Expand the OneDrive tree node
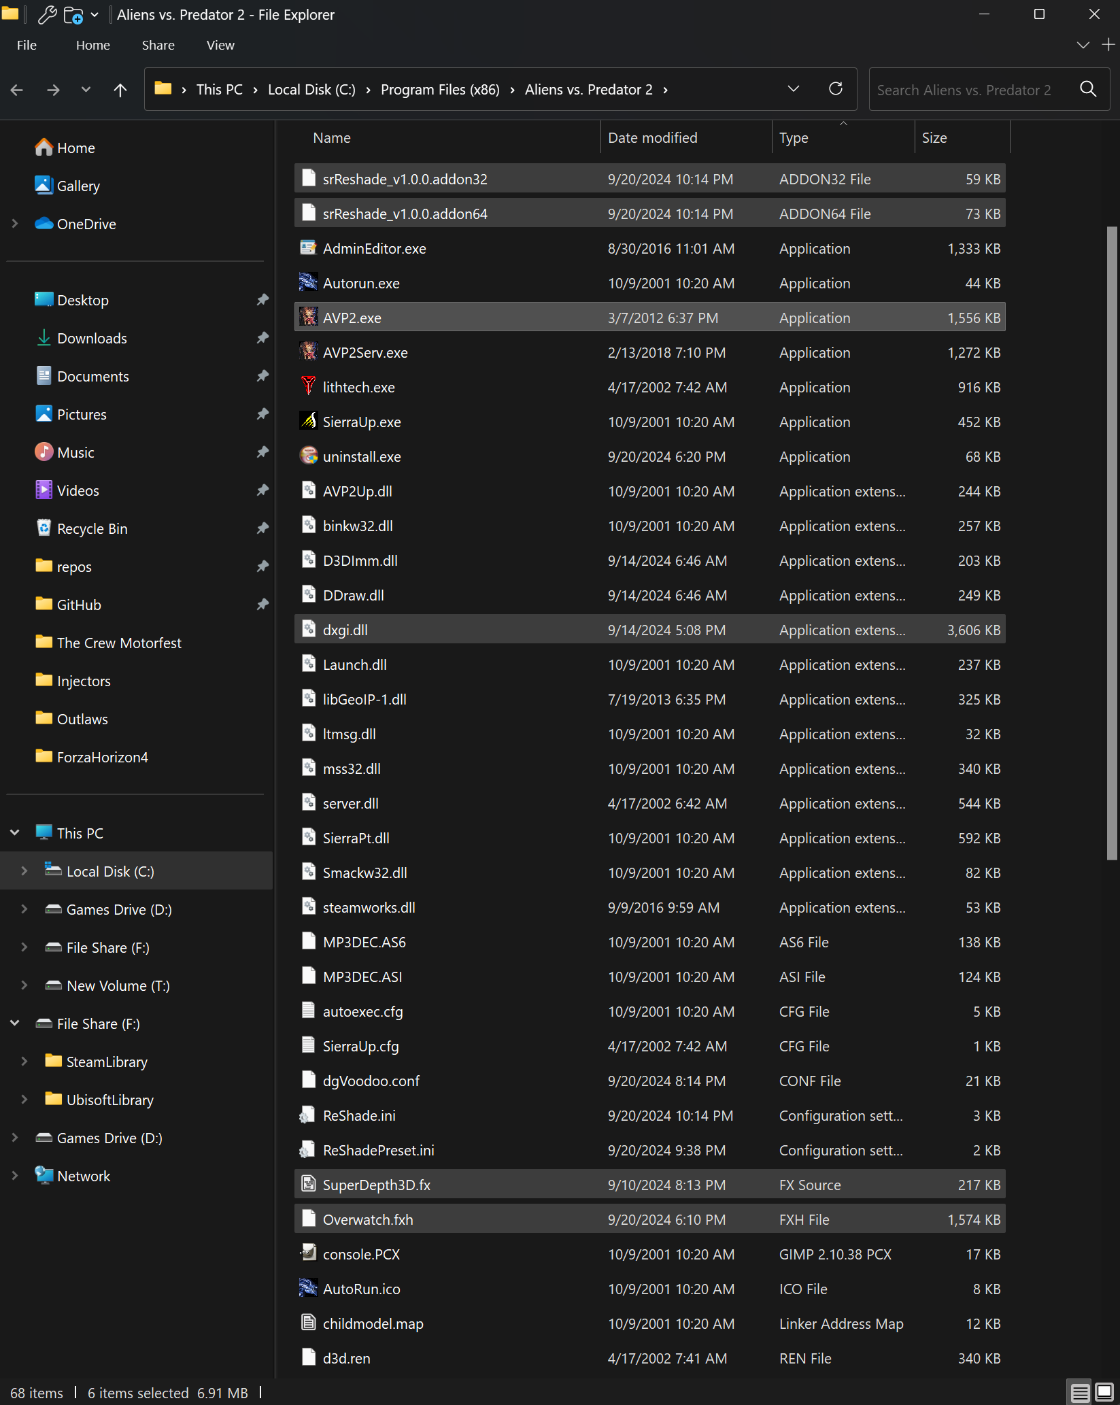 pyautogui.click(x=15, y=224)
